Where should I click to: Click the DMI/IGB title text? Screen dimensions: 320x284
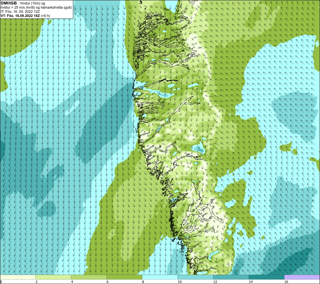(9, 3)
